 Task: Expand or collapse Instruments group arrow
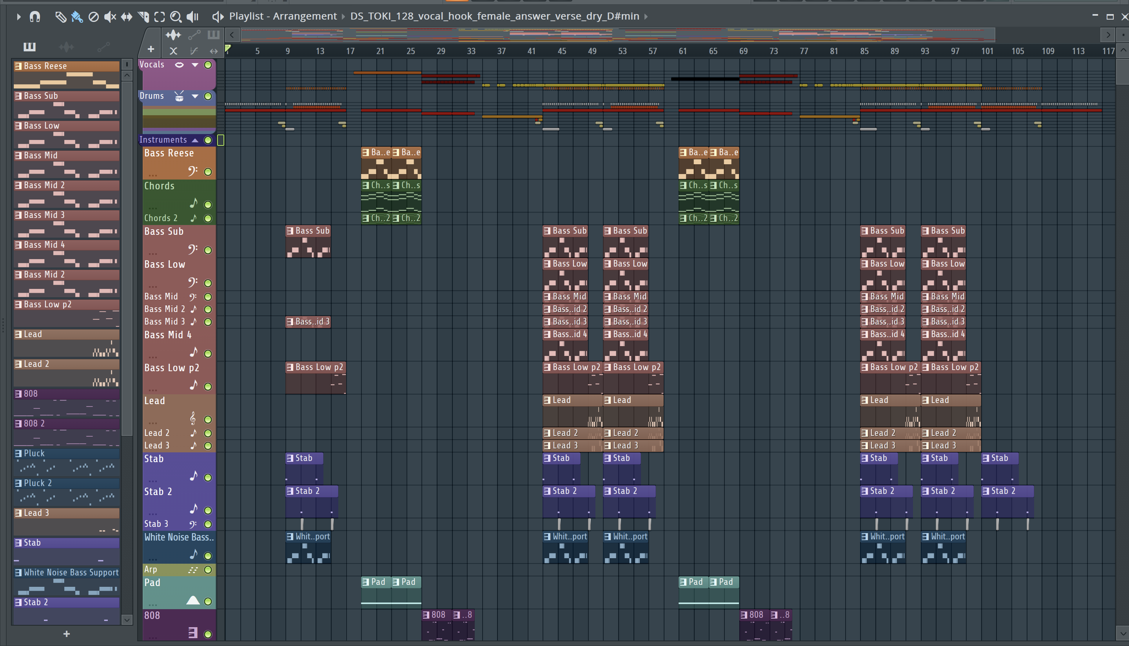point(195,140)
